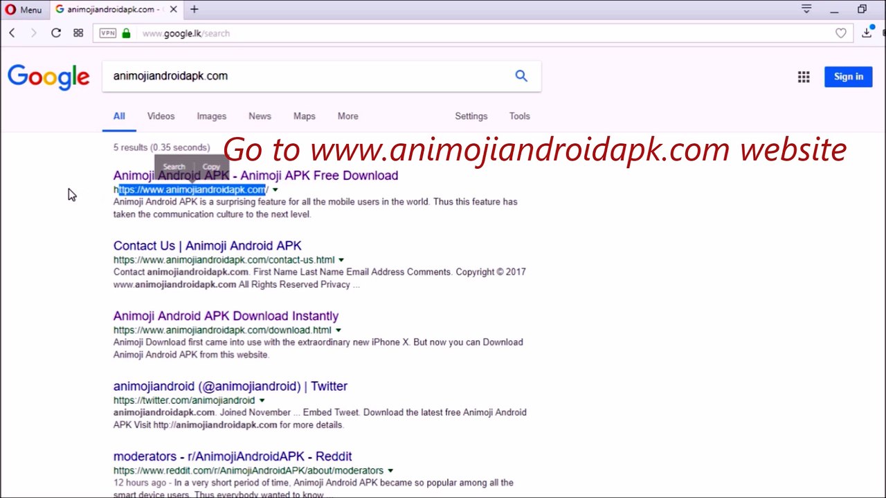Expand dropdown arrow beside twitter.com URL
The height and width of the screenshot is (498, 886).
tap(262, 400)
